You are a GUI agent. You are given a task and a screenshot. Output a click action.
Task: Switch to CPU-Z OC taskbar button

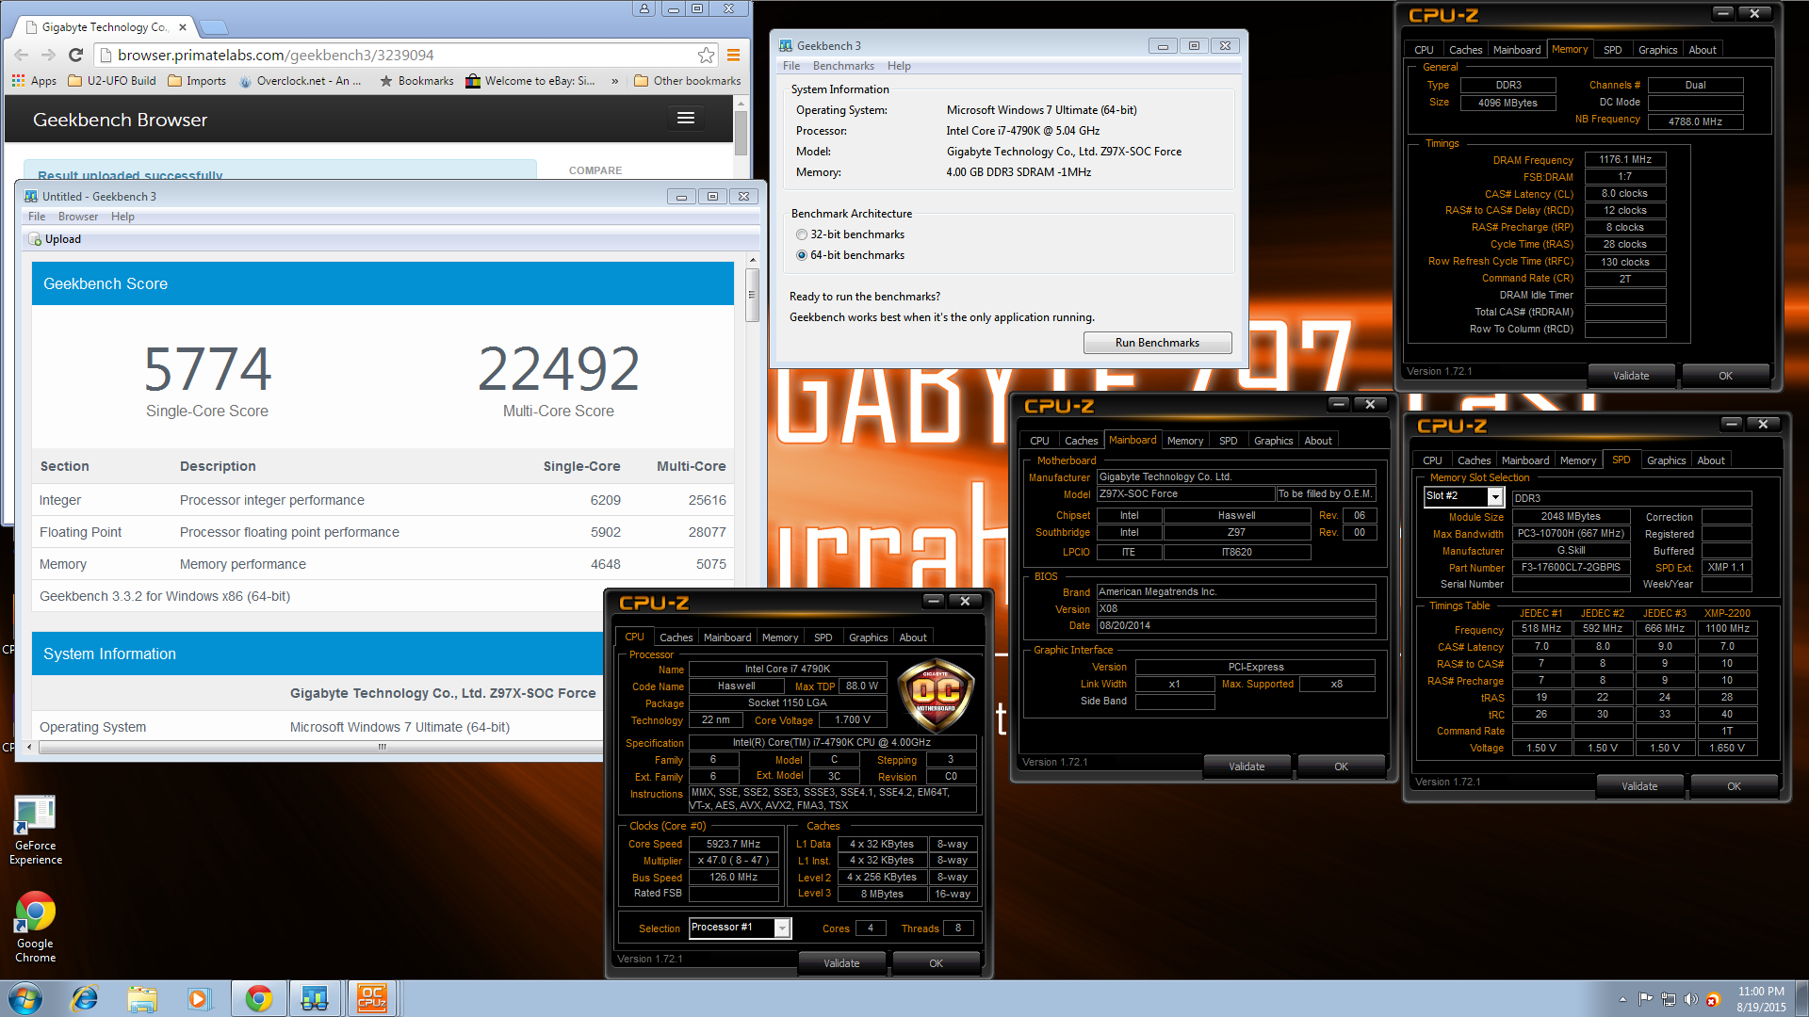coord(372,998)
